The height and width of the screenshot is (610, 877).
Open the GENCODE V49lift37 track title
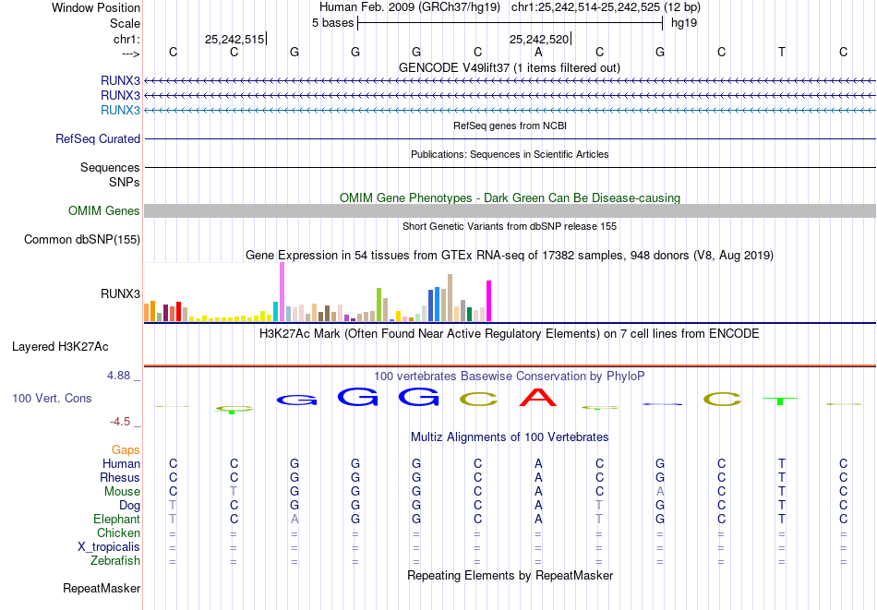click(x=510, y=67)
